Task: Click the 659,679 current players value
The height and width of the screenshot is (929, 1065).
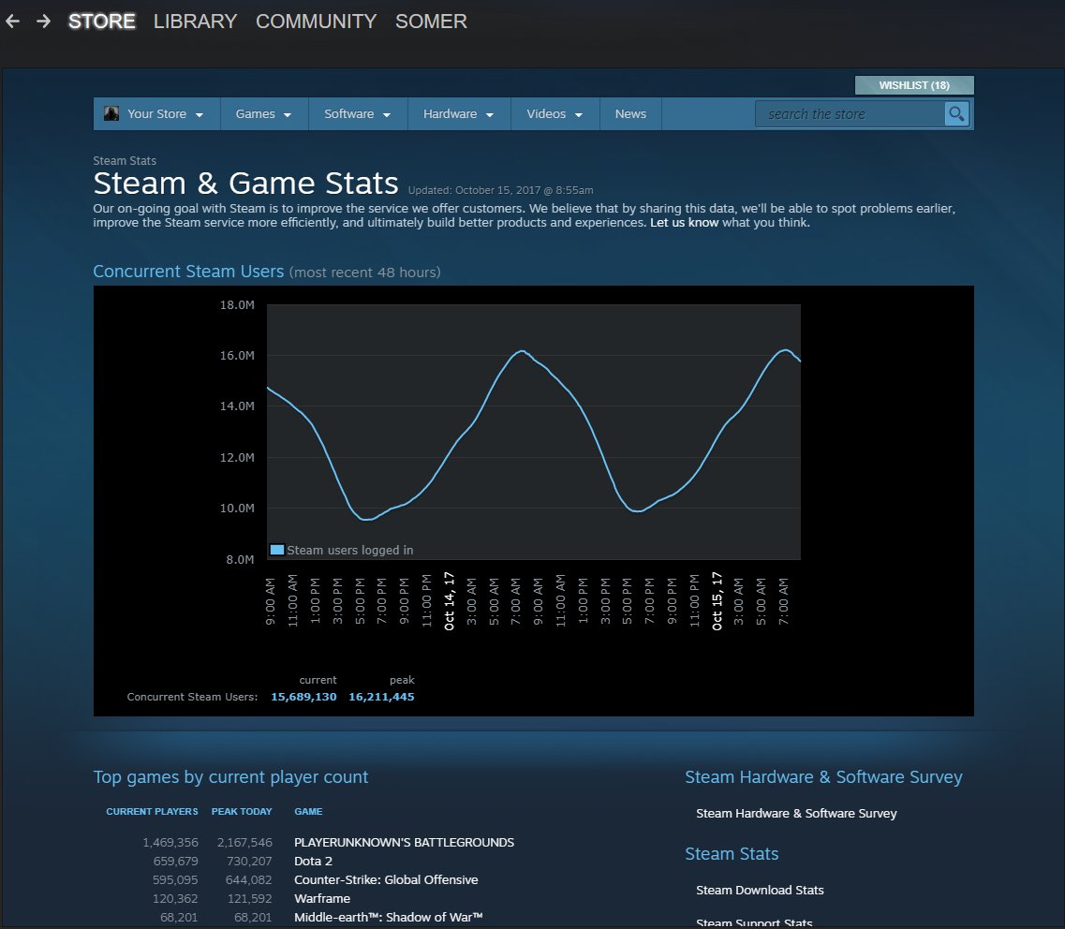Action: (176, 861)
